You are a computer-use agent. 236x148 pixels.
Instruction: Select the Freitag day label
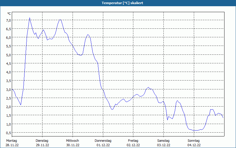133,141
